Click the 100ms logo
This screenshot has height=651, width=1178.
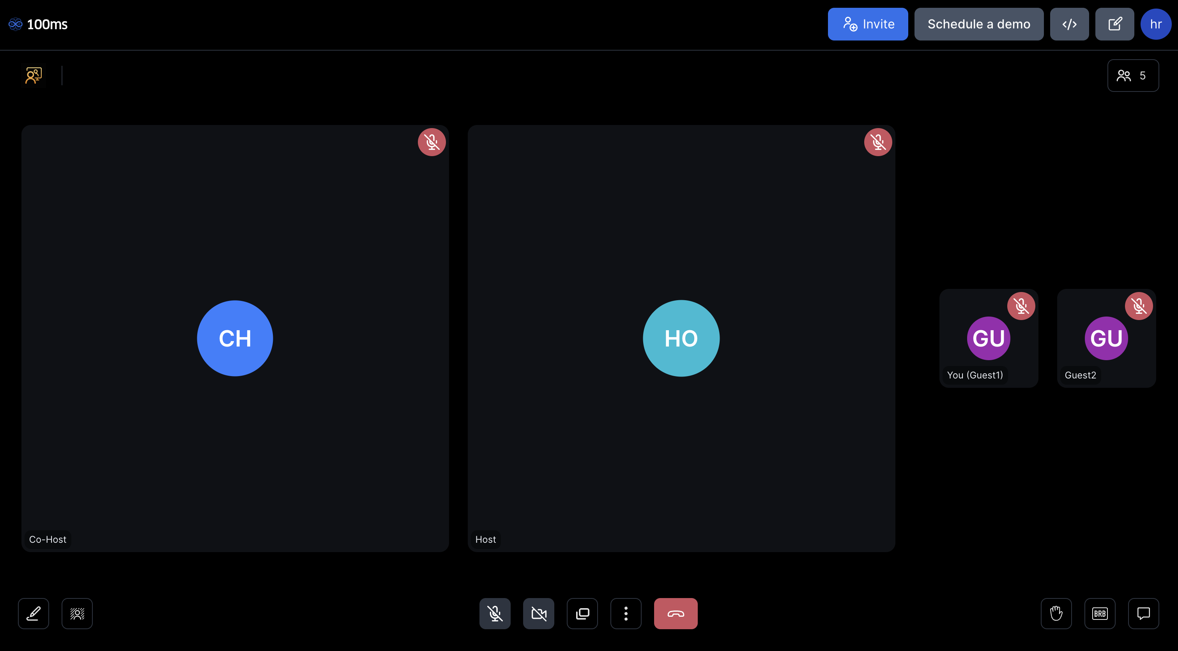[39, 24]
